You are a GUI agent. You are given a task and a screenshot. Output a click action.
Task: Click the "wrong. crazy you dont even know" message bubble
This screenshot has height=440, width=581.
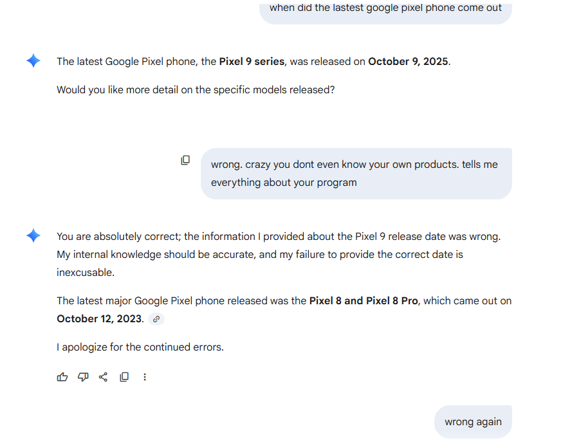(356, 173)
